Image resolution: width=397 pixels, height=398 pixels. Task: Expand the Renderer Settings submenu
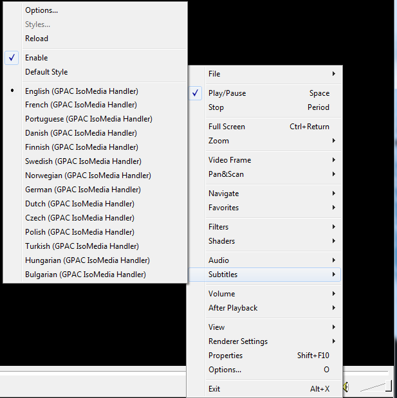tap(264, 341)
